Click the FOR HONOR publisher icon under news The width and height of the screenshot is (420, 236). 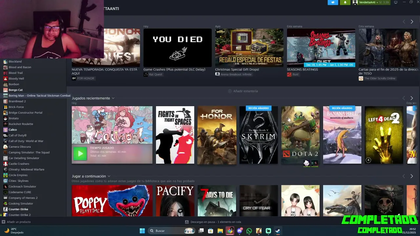(x=74, y=78)
